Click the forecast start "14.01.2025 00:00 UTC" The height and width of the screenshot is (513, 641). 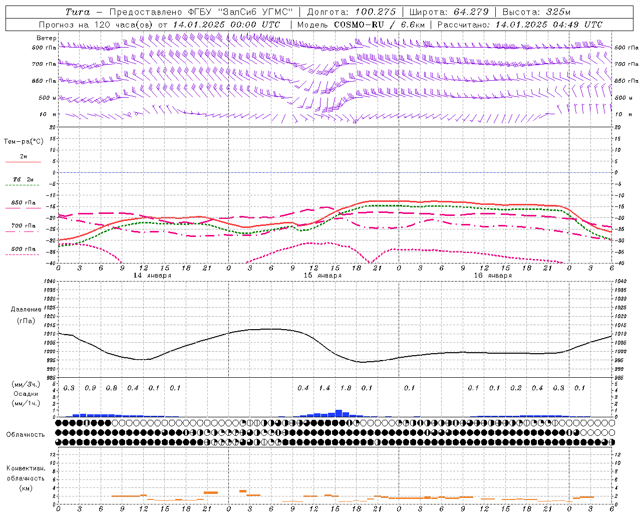[226, 25]
